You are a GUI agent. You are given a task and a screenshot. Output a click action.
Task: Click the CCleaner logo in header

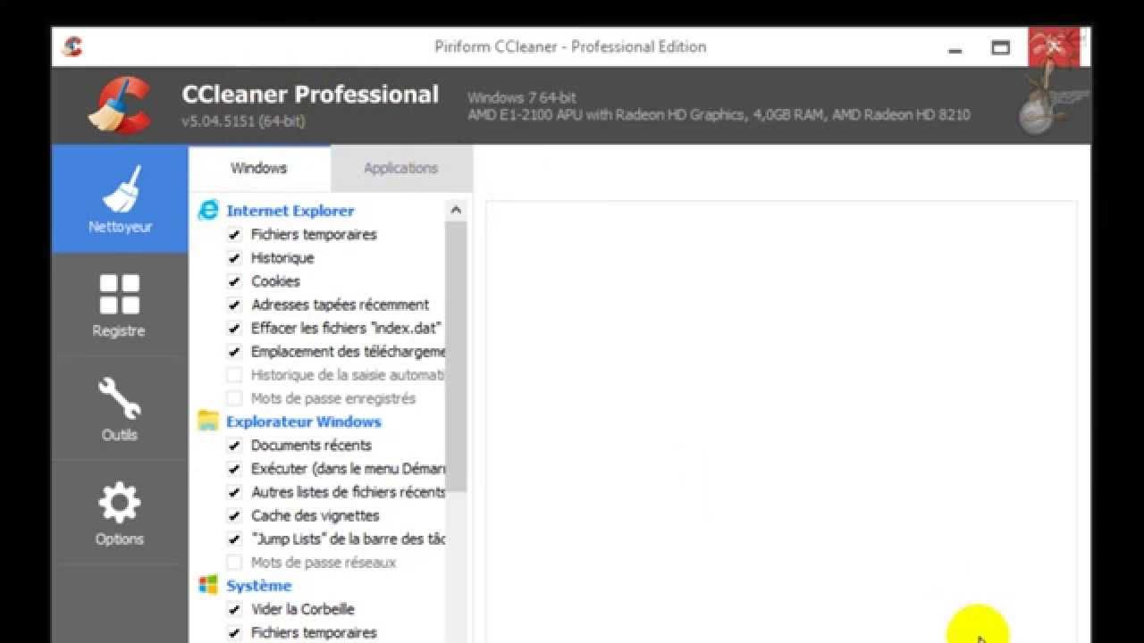click(122, 105)
